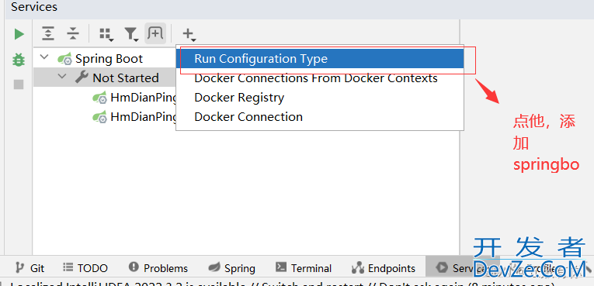Click the Add Service plus button
The image size is (594, 286).
[x=189, y=34]
